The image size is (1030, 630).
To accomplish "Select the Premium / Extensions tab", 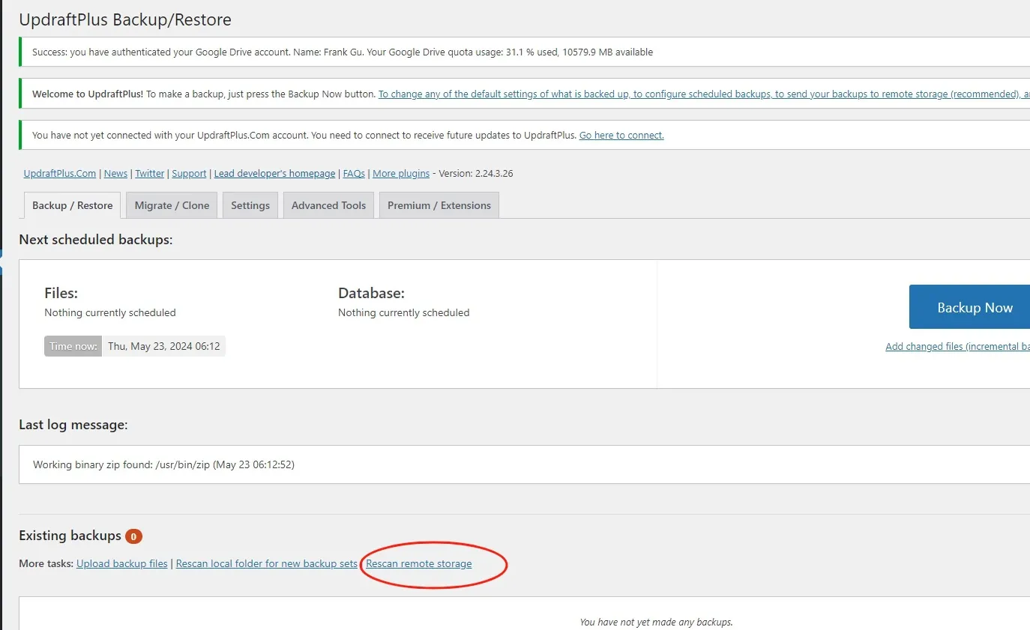I will (x=439, y=205).
